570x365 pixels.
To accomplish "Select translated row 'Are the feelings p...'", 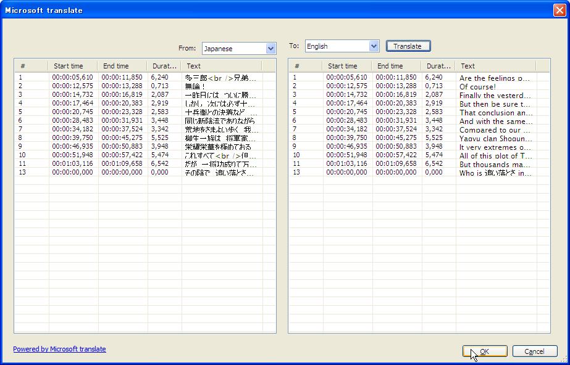I will (x=495, y=78).
